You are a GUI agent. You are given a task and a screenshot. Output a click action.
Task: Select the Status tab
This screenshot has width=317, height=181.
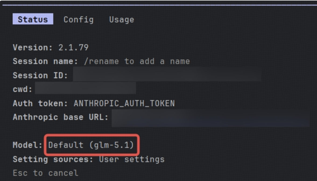33,19
